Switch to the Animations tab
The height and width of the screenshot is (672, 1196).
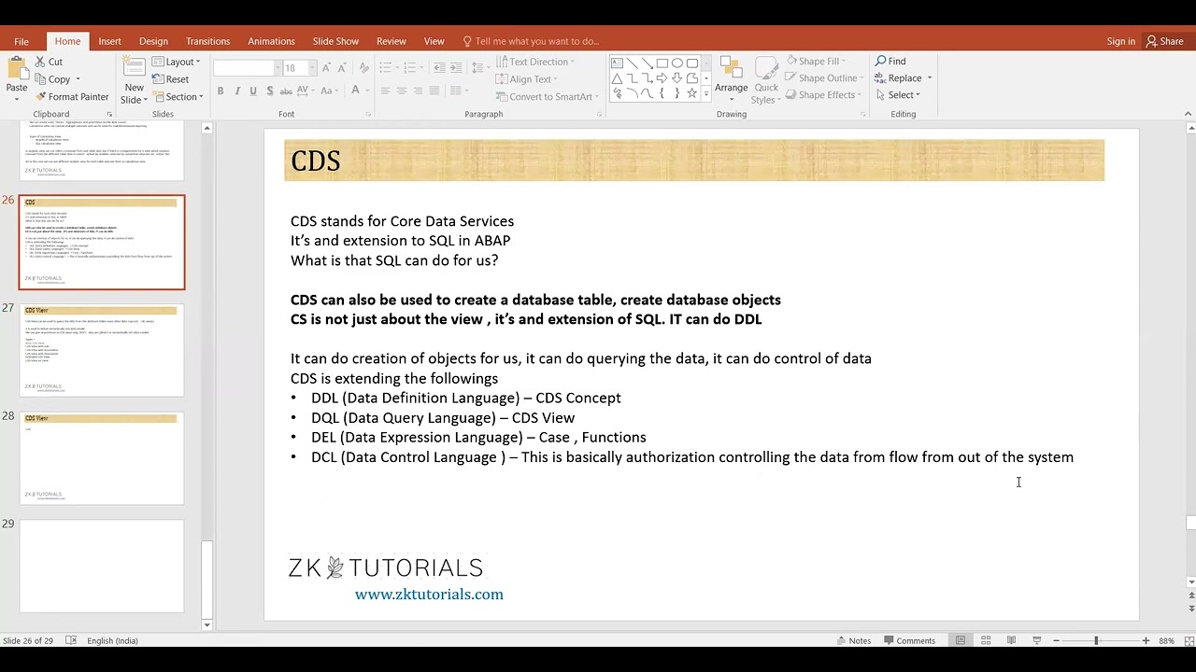click(x=271, y=41)
